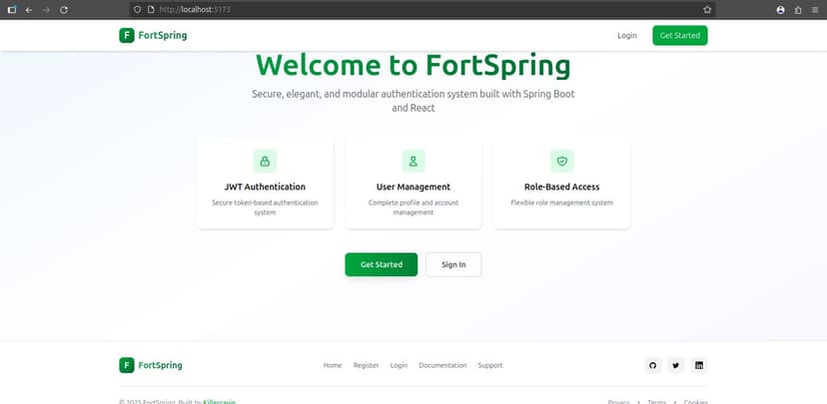Open the browser extensions icon
This screenshot has height=404, width=827.
click(x=798, y=10)
